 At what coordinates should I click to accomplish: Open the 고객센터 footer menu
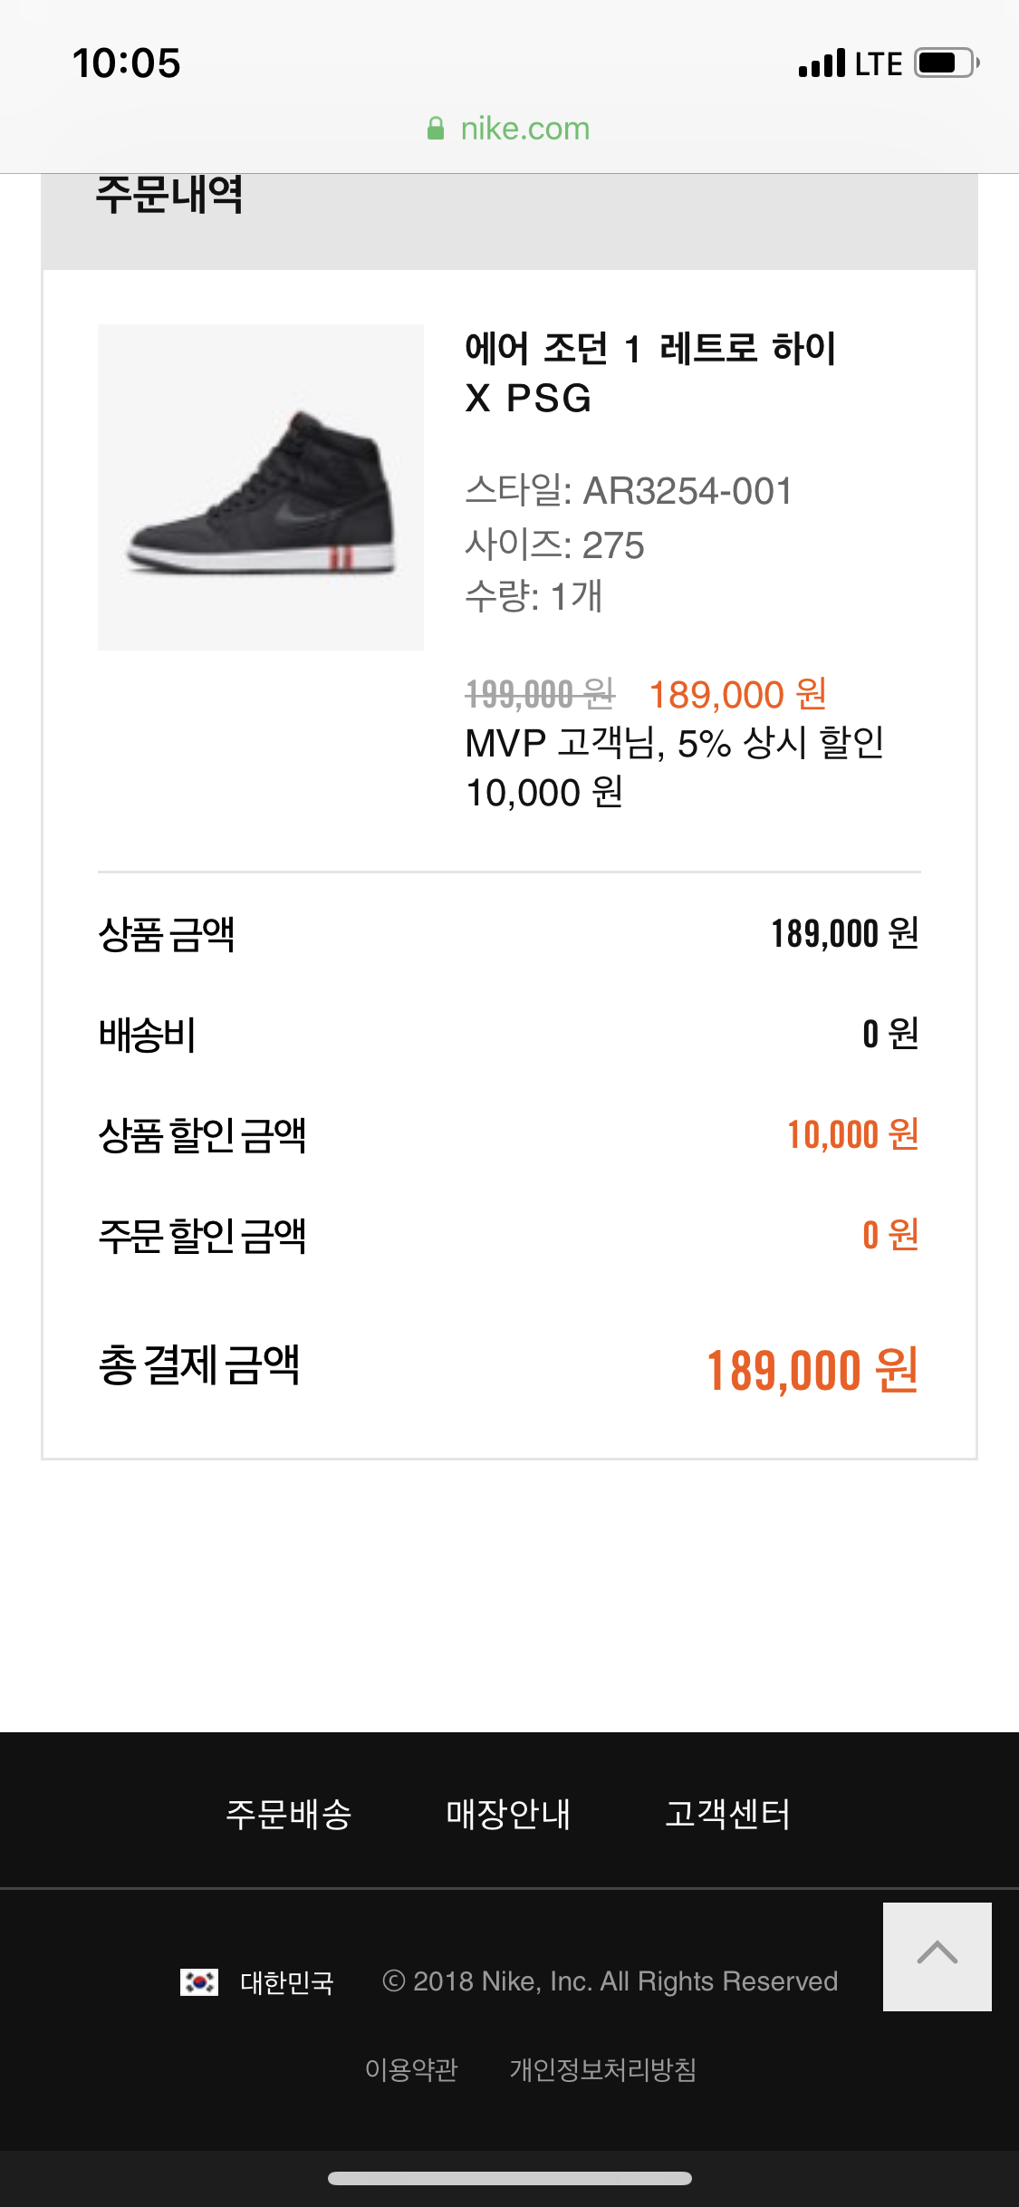[x=727, y=1814]
